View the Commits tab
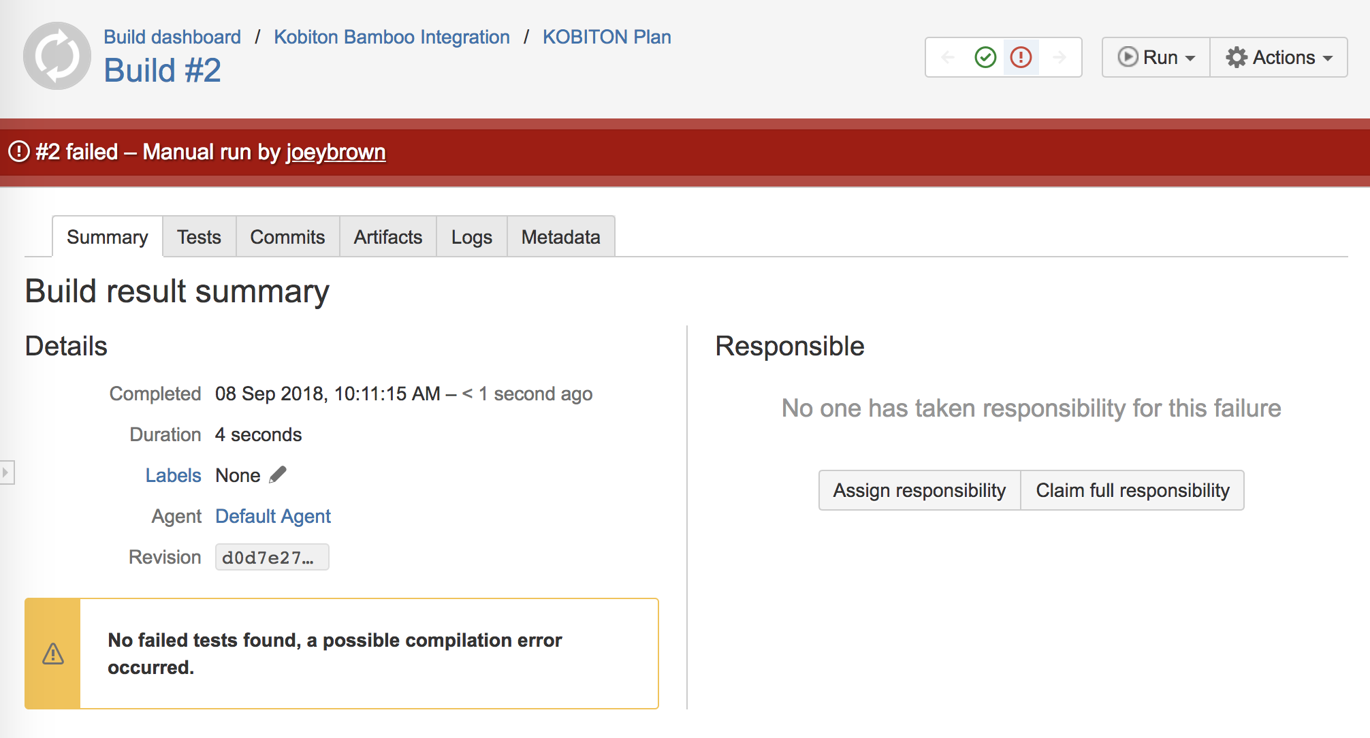This screenshot has width=1370, height=738. [x=287, y=237]
